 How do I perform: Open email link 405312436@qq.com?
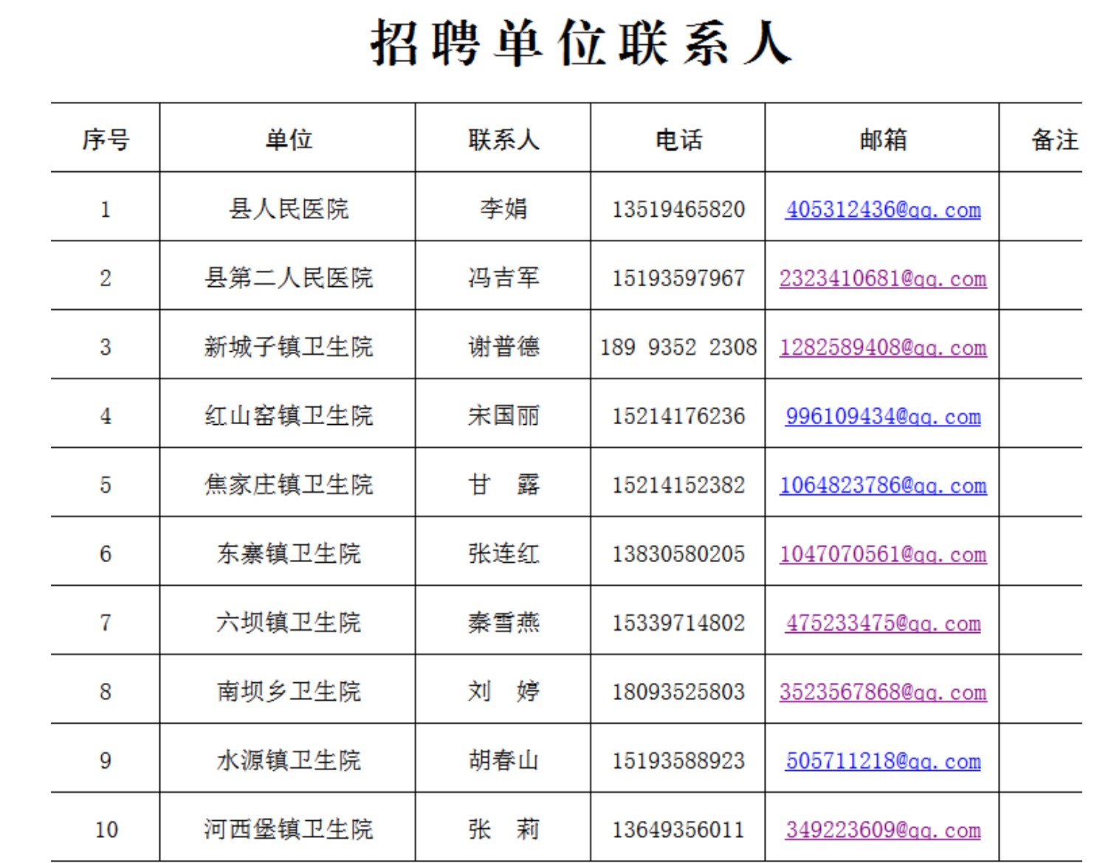click(x=883, y=209)
